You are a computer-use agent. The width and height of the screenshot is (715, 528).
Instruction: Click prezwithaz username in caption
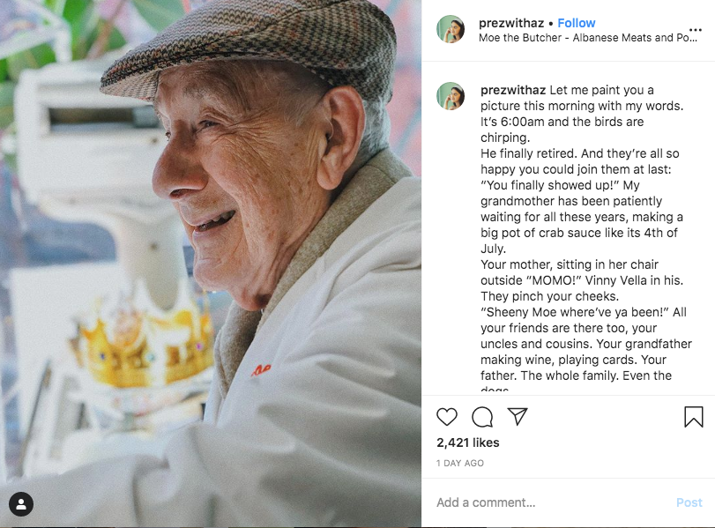click(512, 90)
